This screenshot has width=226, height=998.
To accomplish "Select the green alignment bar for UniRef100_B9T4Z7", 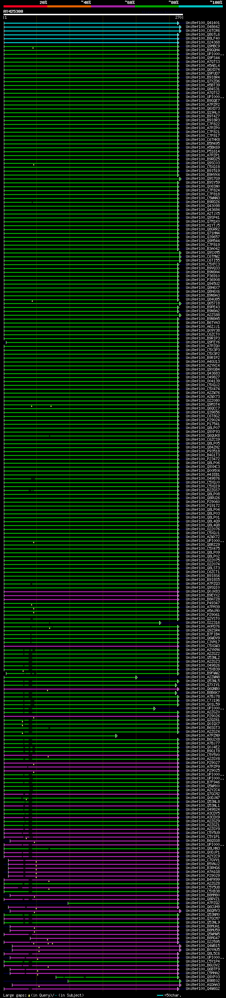I will (x=91, y=116).
